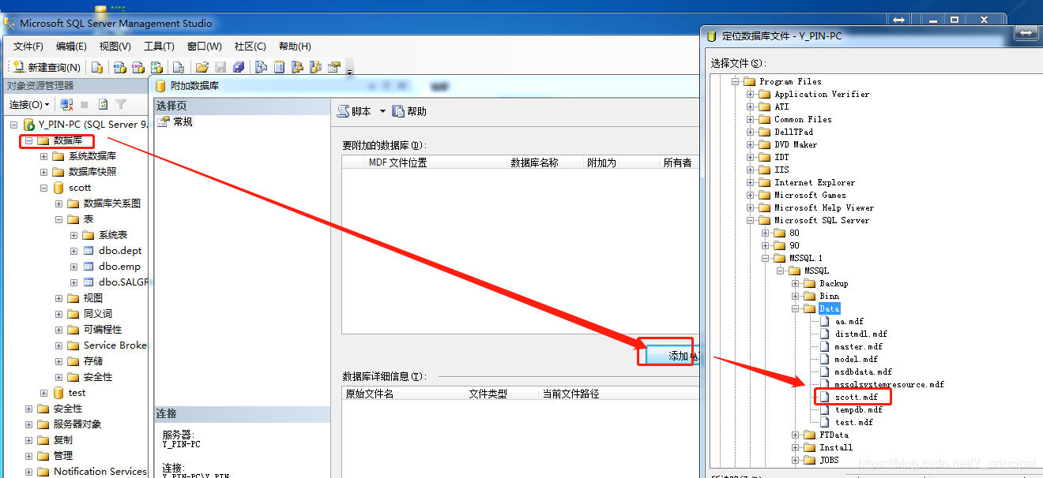Click the XMLA query toolbar icon
1043x478 pixels.
156,68
